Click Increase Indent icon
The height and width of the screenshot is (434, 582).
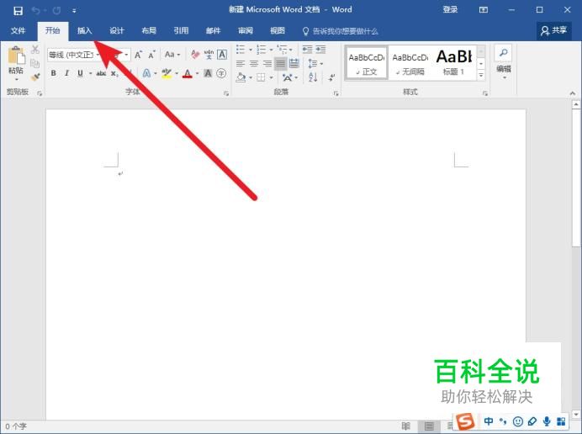pyautogui.click(x=320, y=49)
